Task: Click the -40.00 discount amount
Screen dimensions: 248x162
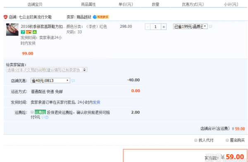Action: pyautogui.click(x=134, y=80)
